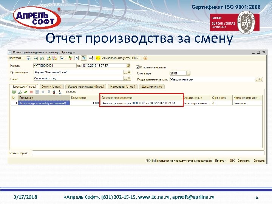The height and width of the screenshot is (204, 272).
Task: Toggle the Списать материалы checkbox
Action: pyautogui.click(x=138, y=67)
